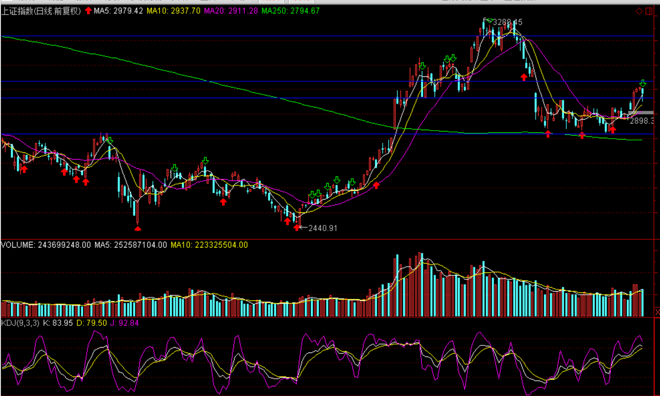Click the gray price band above 2898.3
The width and height of the screenshot is (660, 396).
[x=640, y=113]
